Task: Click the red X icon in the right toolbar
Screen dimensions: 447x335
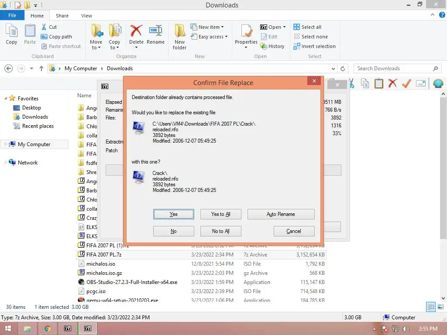Action: (x=392, y=83)
